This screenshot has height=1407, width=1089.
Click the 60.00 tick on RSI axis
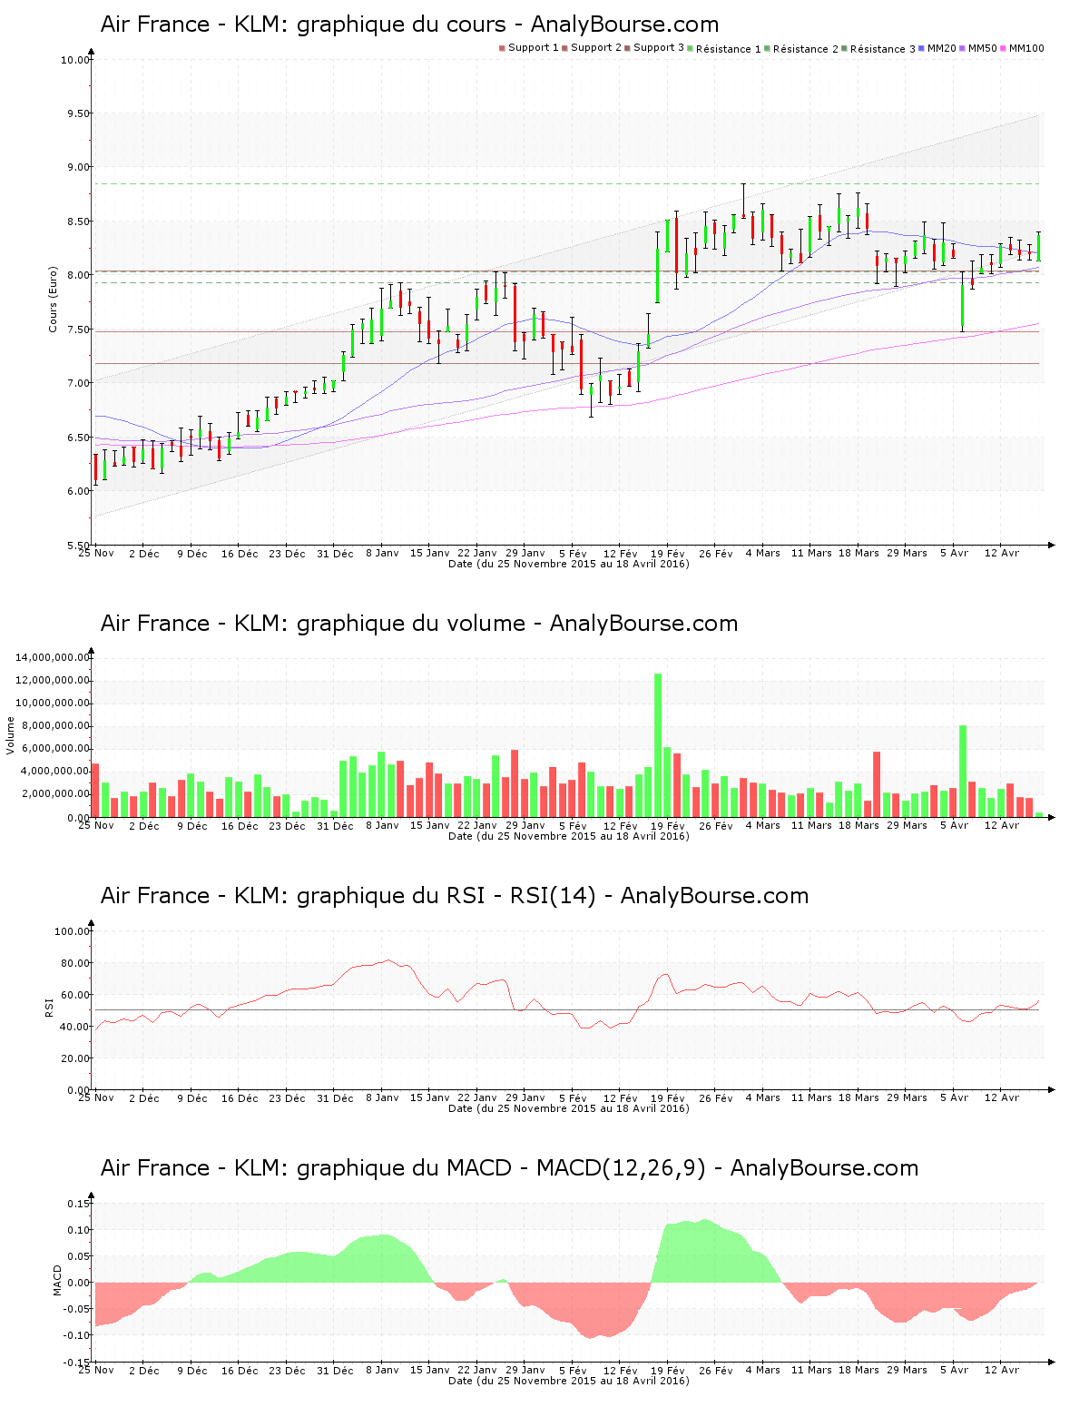(x=75, y=995)
